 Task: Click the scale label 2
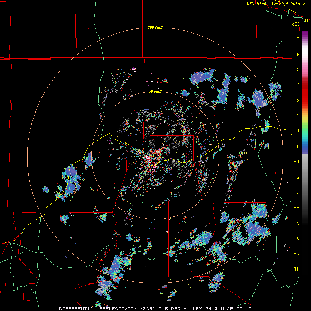click(x=298, y=116)
